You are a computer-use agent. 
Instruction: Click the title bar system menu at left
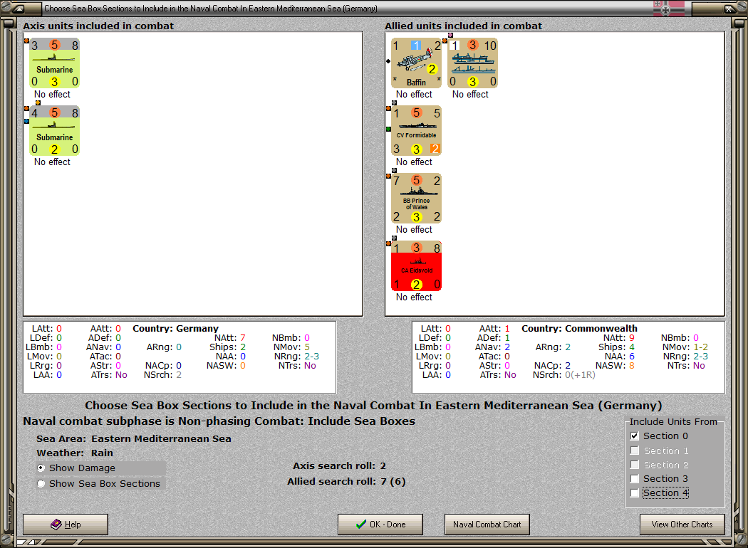click(x=18, y=8)
